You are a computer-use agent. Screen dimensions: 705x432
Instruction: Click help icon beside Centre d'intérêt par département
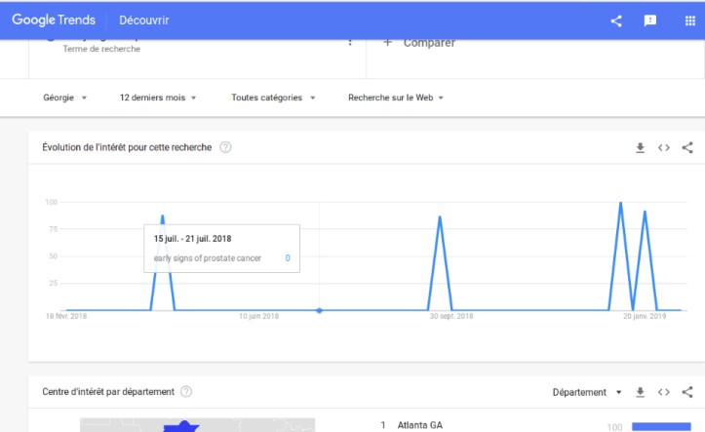[186, 392]
